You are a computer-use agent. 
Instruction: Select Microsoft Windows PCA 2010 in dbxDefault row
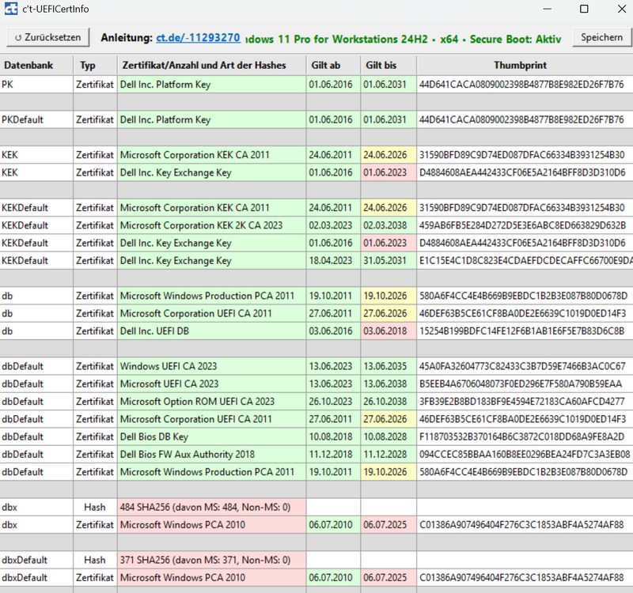[211, 578]
